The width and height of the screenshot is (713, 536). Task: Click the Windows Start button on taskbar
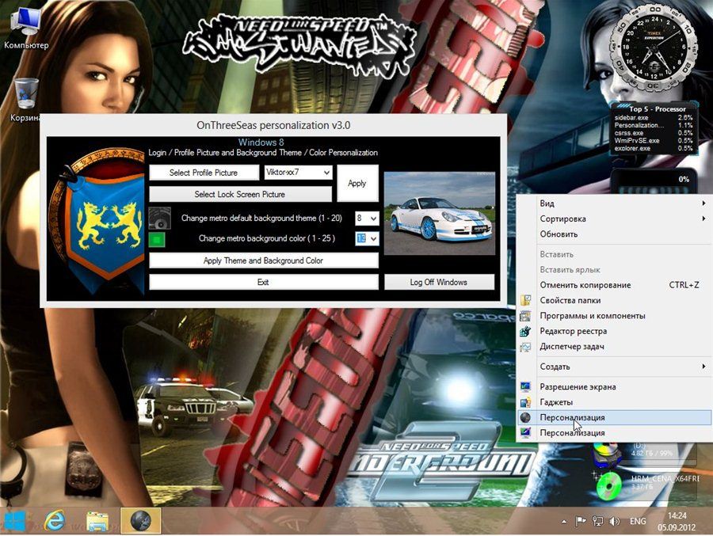tap(15, 520)
